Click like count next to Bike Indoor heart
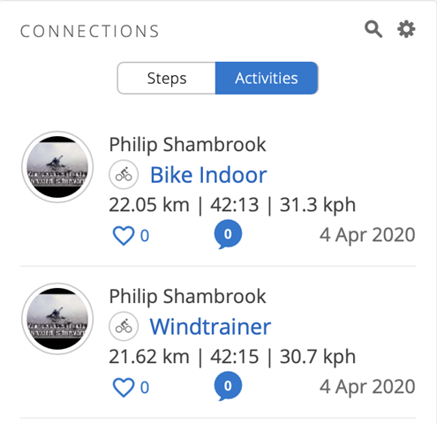Screen dimensions: 437x424 pyautogui.click(x=145, y=236)
